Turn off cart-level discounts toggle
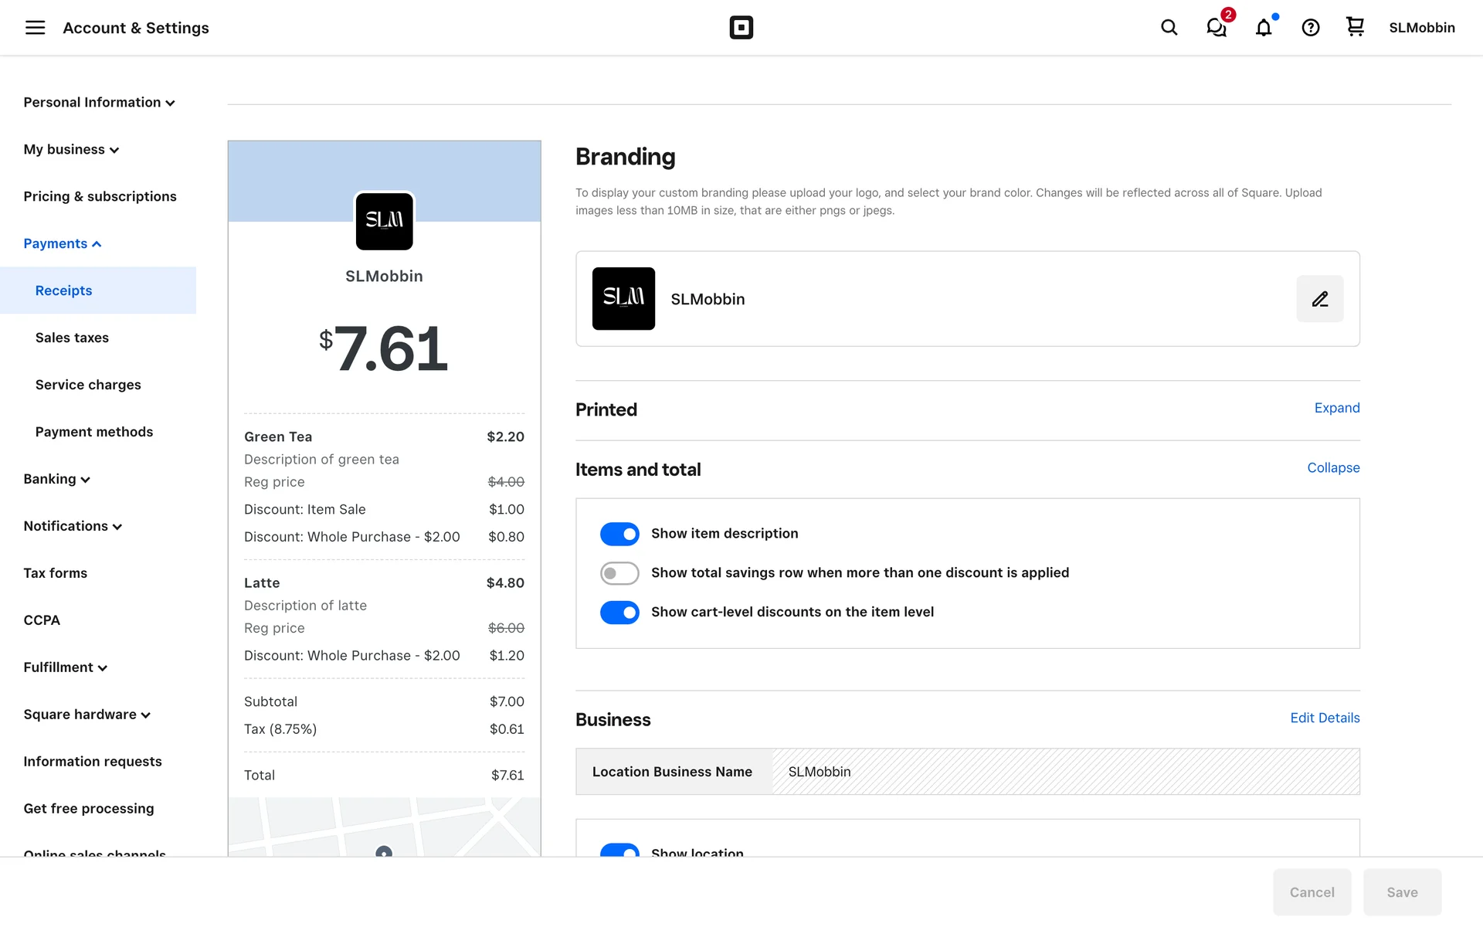The image size is (1483, 927). [x=619, y=613]
